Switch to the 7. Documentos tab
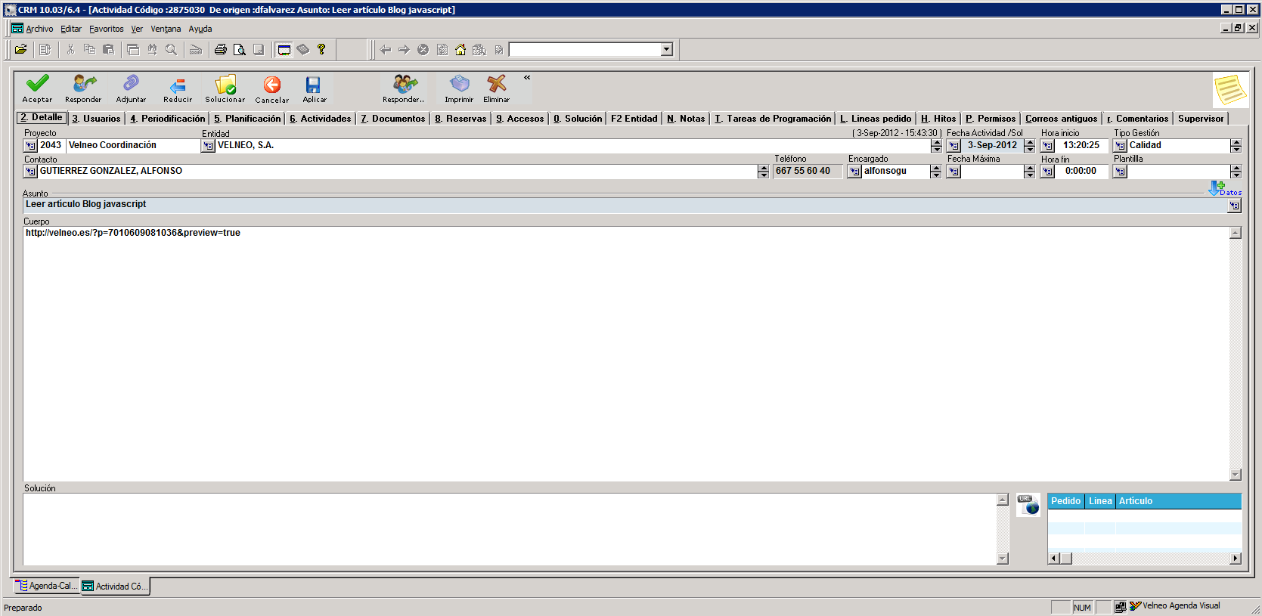Image resolution: width=1262 pixels, height=616 pixels. coord(393,119)
